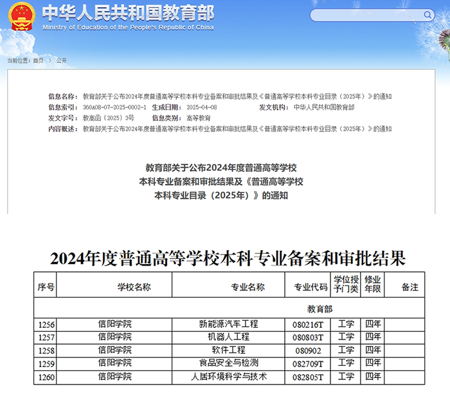Click the 高等教育 information category value

tap(199, 118)
